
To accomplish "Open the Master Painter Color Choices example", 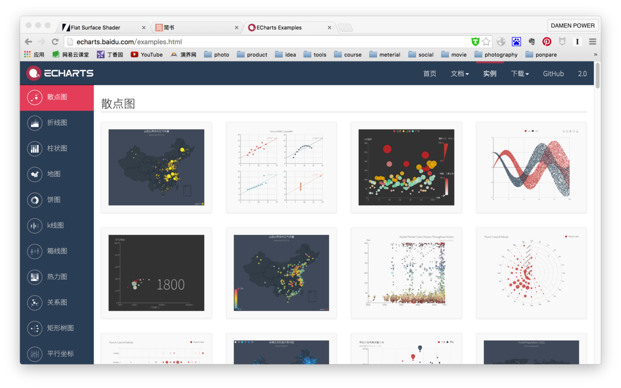I will point(406,273).
